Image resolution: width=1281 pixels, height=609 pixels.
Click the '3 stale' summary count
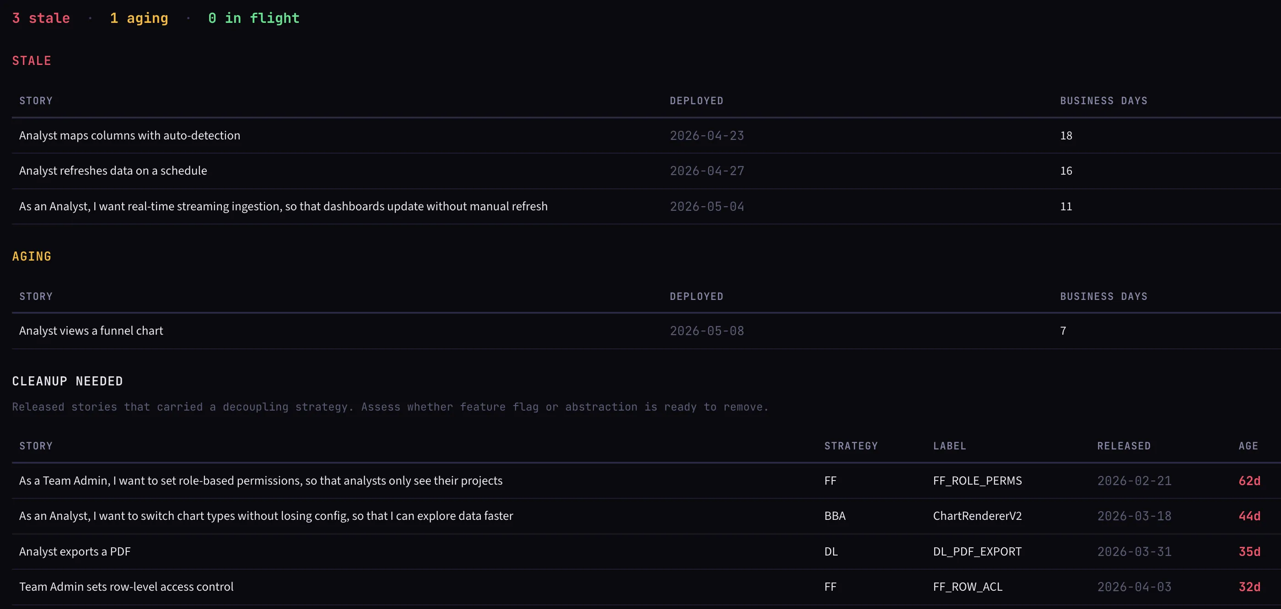(x=41, y=18)
